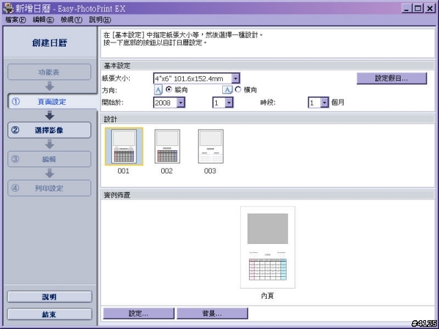Click the 結束 exit button

click(x=49, y=314)
